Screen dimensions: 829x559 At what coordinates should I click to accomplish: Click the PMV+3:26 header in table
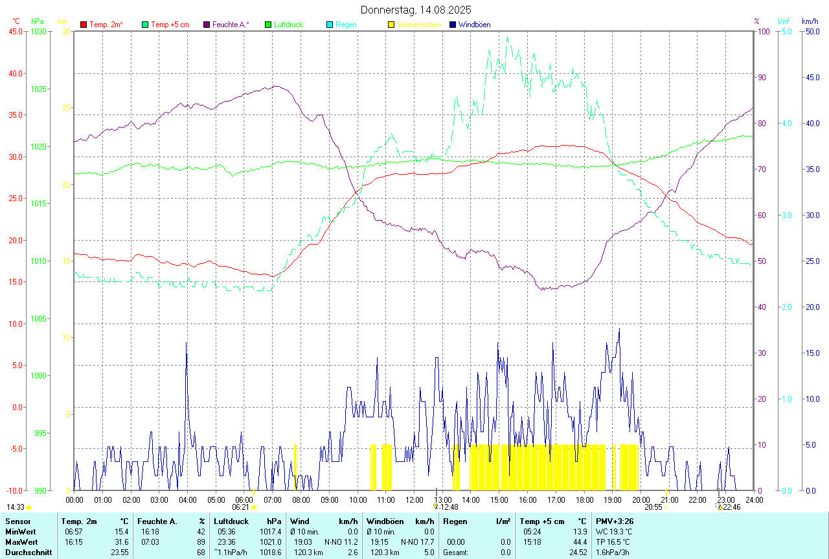pos(615,521)
